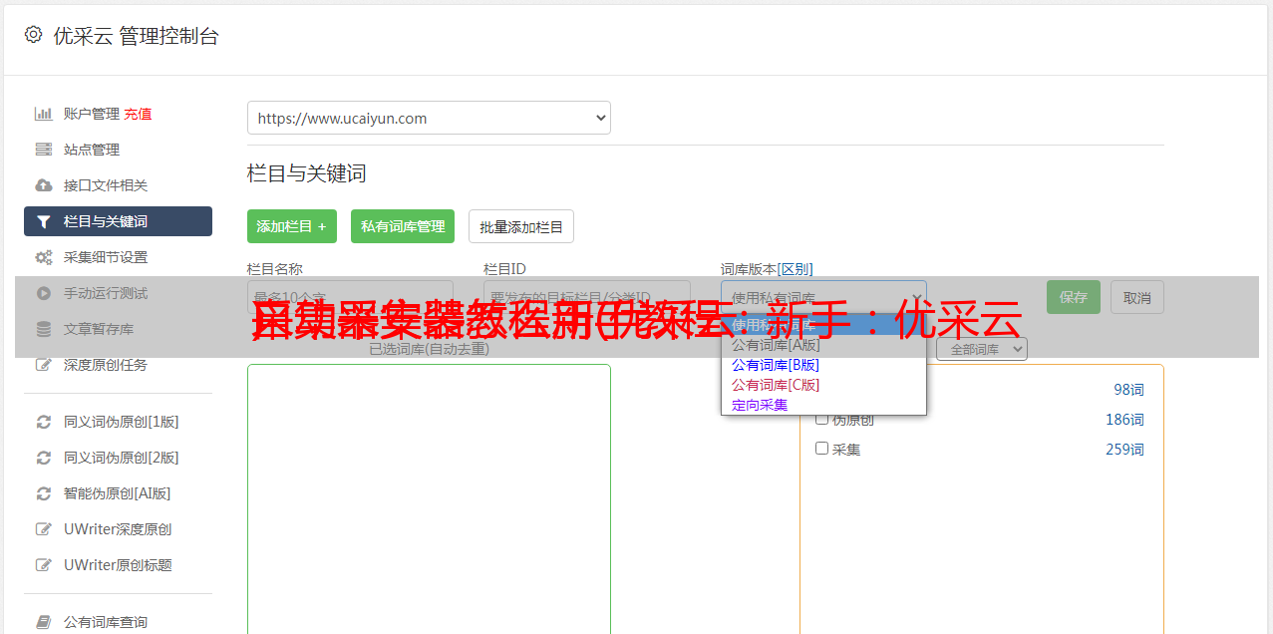Click the 259词 count link
1273x634 pixels.
(1124, 450)
